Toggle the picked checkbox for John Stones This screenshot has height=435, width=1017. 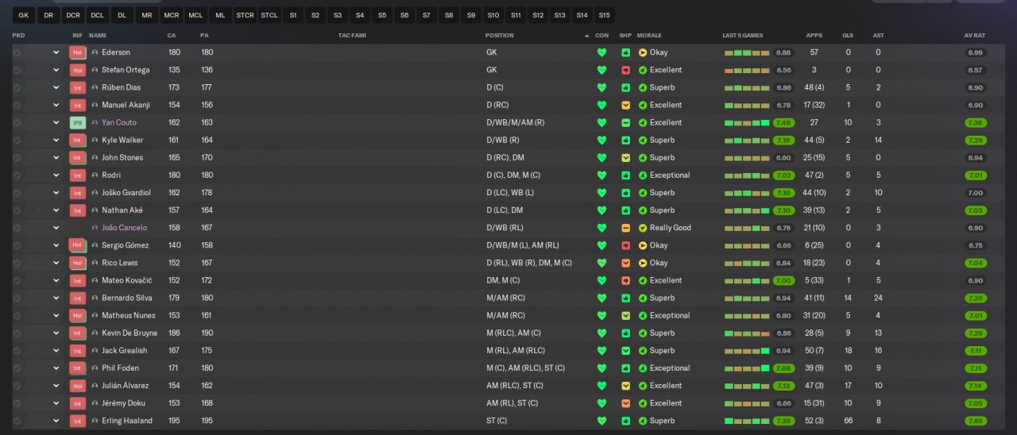(17, 157)
